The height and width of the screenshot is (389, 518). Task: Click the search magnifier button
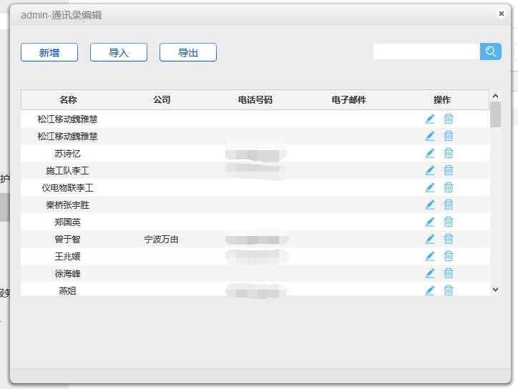point(490,51)
